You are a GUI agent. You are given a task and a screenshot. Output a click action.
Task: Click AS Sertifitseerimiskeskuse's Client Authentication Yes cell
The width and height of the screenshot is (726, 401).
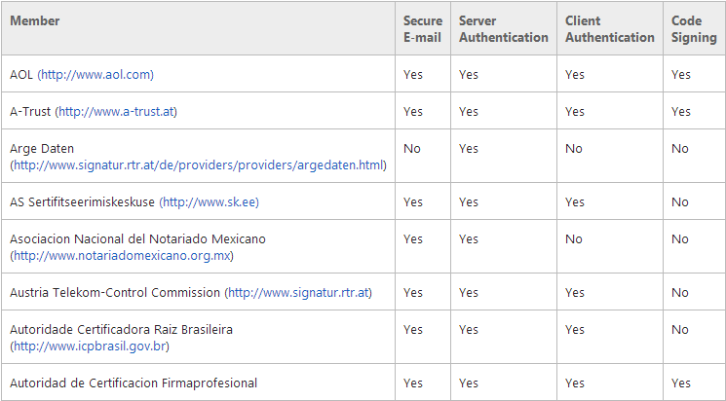[x=610, y=201]
